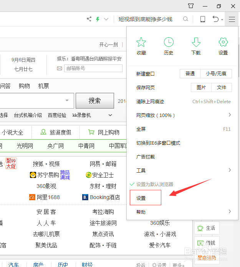The width and height of the screenshot is (240, 267).
Task: Save webpage as 文件
Action: (x=222, y=87)
